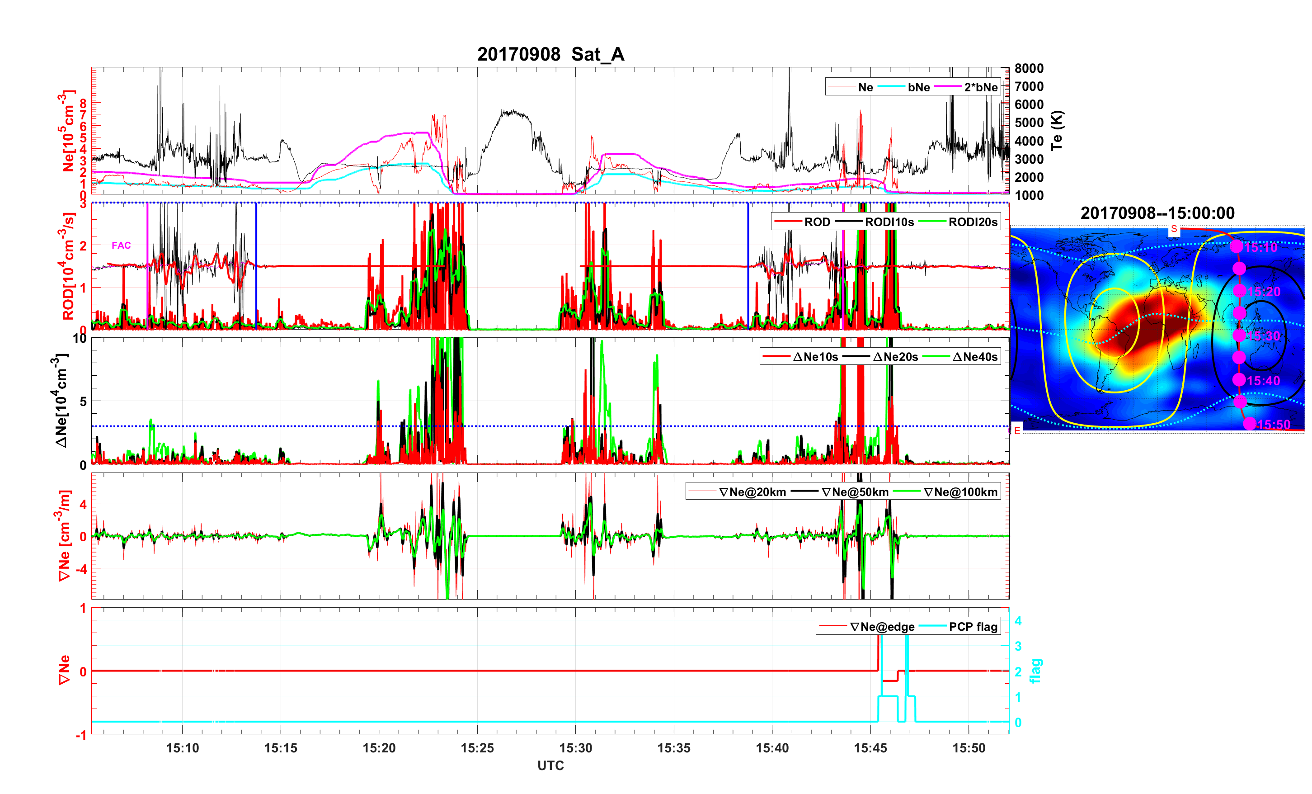1312x794 pixels.
Task: Click the ∇Ne@50km legend entry
Action: tap(855, 492)
